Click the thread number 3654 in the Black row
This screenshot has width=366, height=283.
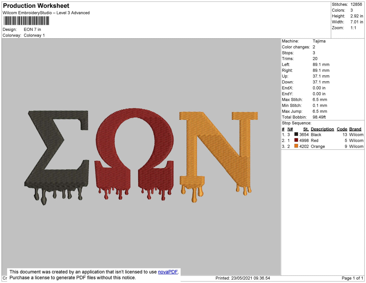point(304,135)
